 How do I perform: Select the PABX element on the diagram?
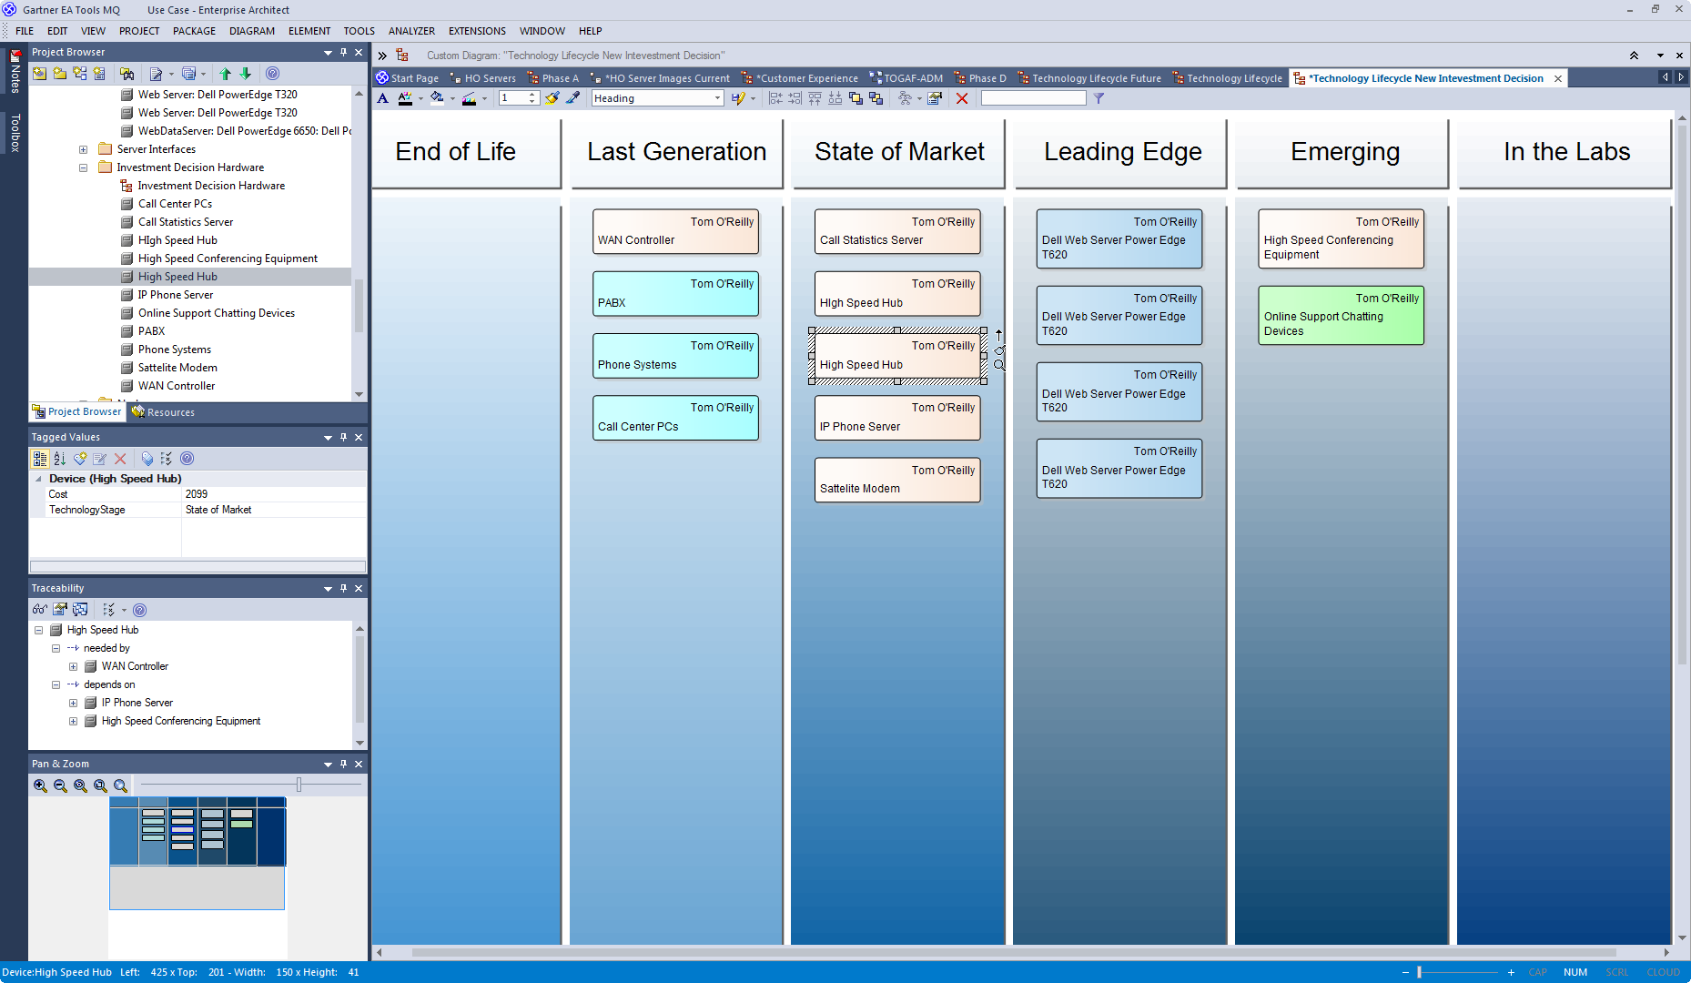click(x=675, y=294)
